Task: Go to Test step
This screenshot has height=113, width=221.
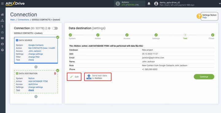Action: point(185,35)
